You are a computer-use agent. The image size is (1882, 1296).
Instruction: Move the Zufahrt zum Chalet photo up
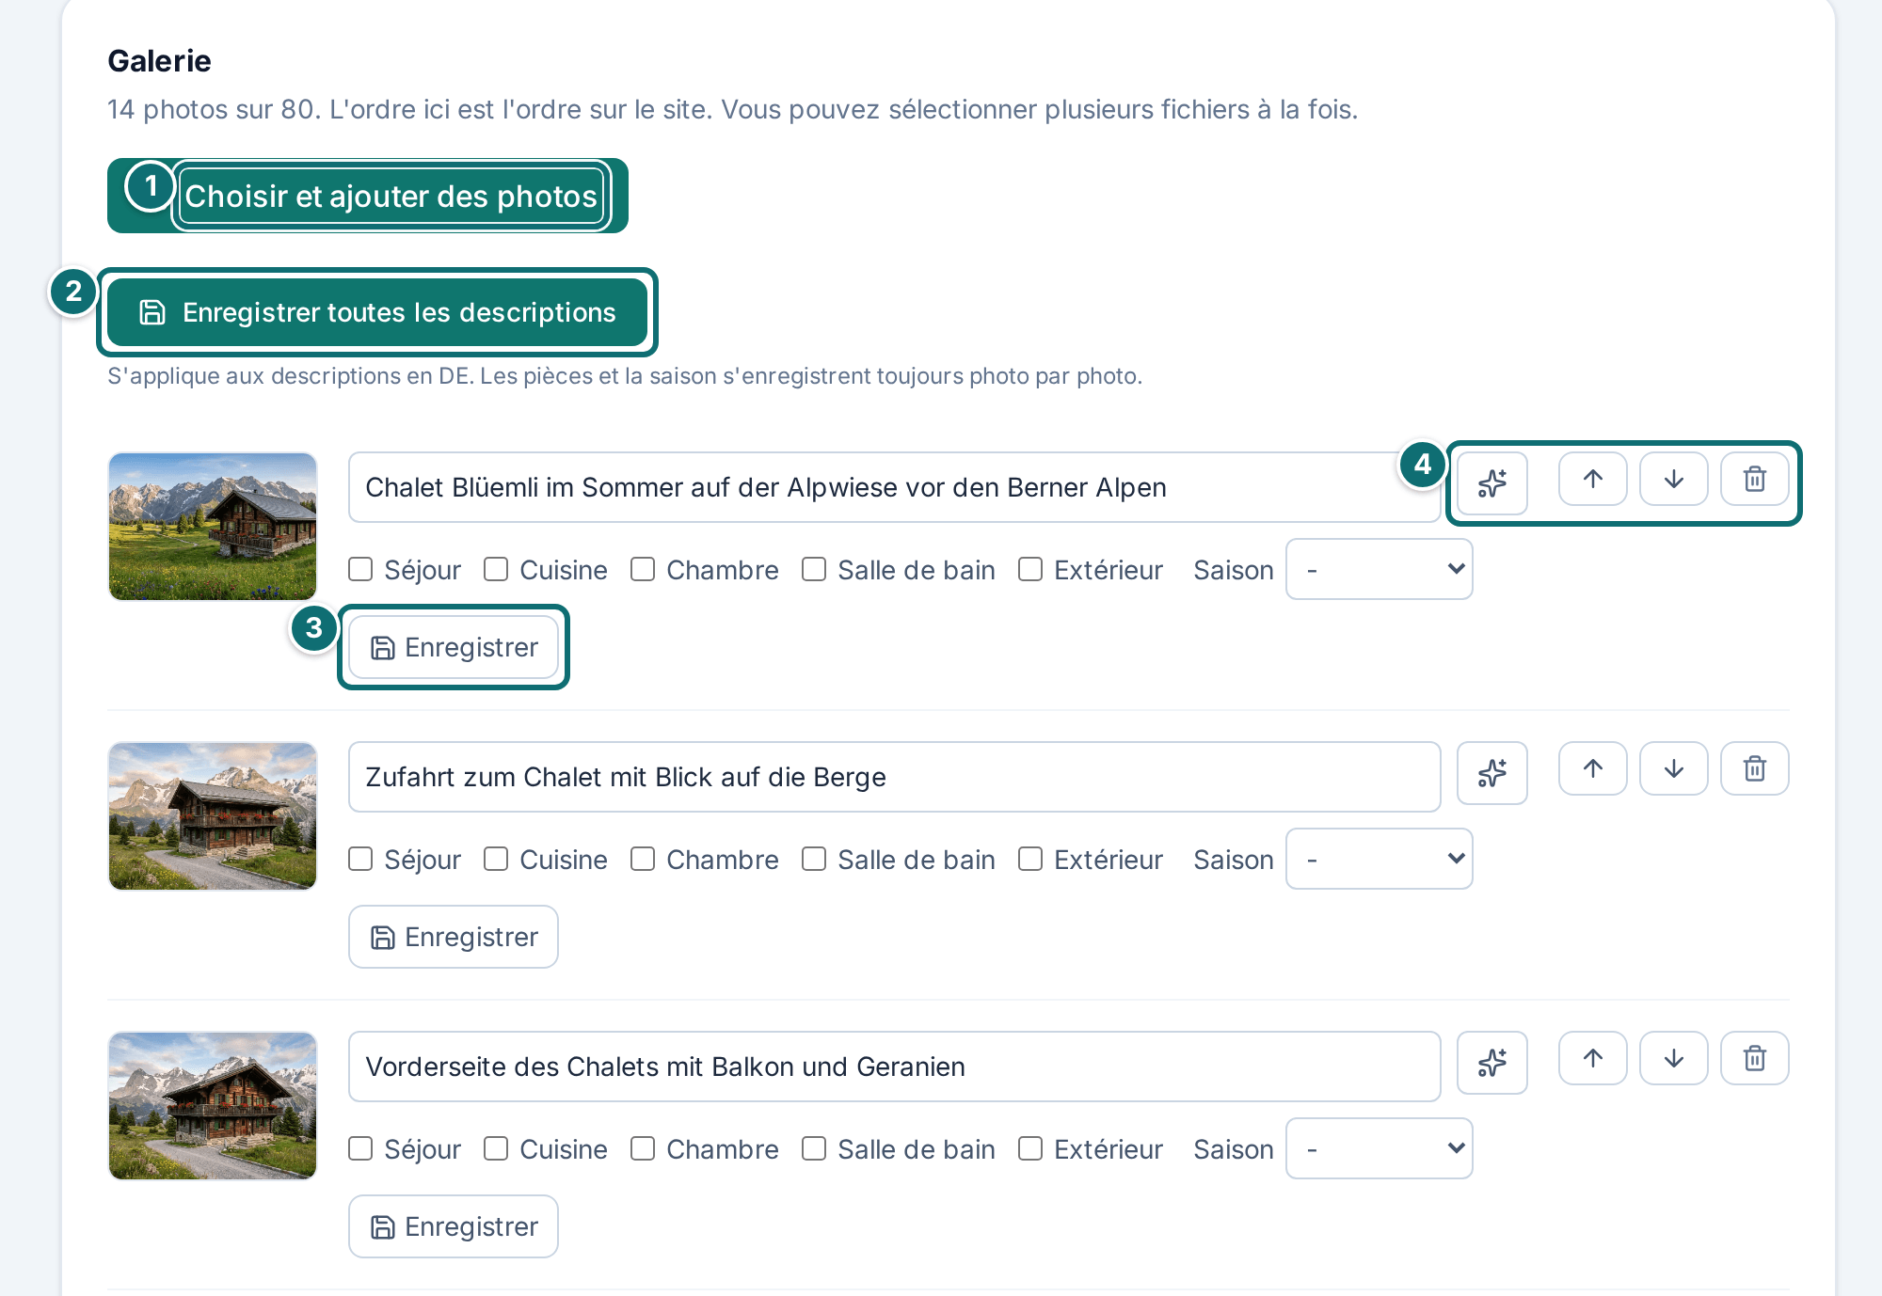[1592, 769]
